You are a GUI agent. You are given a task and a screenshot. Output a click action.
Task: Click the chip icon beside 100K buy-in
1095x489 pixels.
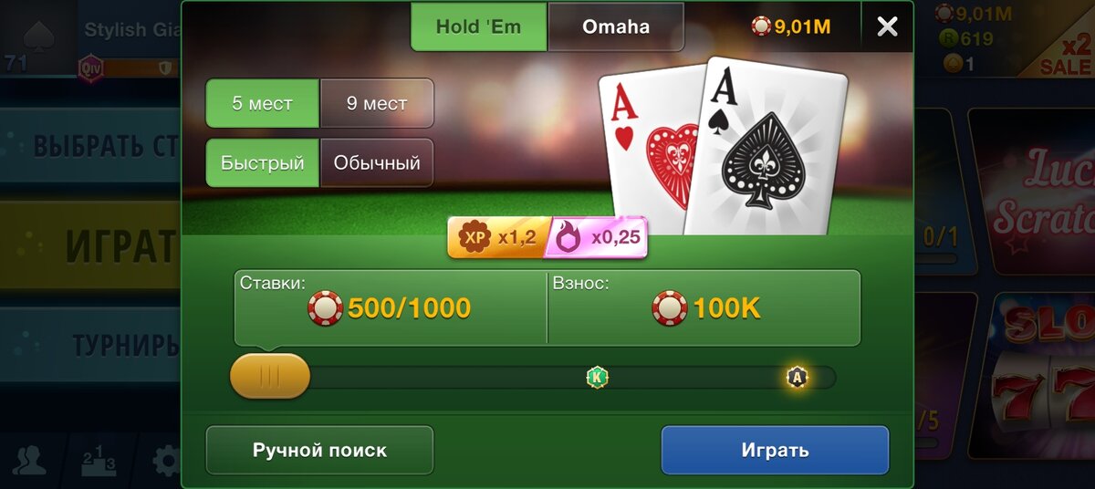click(x=670, y=308)
